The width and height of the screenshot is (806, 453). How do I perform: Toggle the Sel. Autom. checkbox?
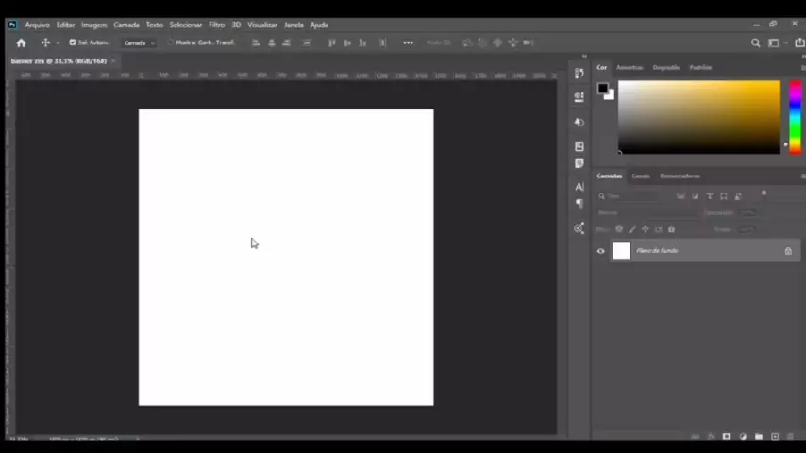[73, 42]
